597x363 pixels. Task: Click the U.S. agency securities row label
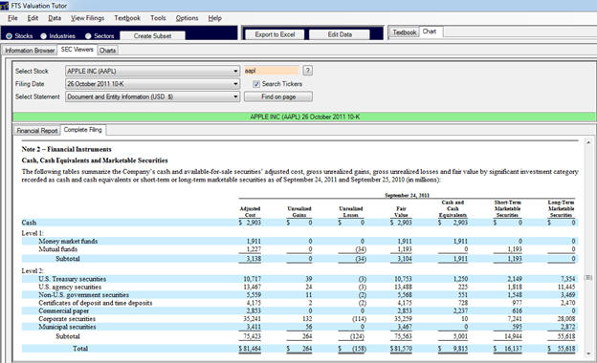click(70, 287)
